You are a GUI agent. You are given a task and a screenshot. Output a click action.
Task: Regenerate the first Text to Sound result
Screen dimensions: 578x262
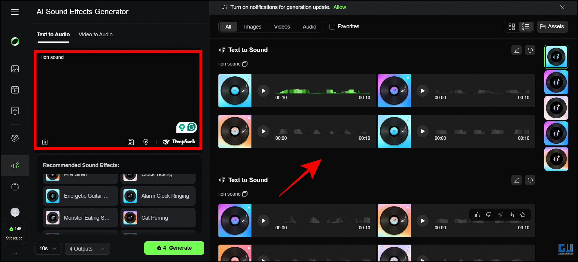pyautogui.click(x=530, y=50)
